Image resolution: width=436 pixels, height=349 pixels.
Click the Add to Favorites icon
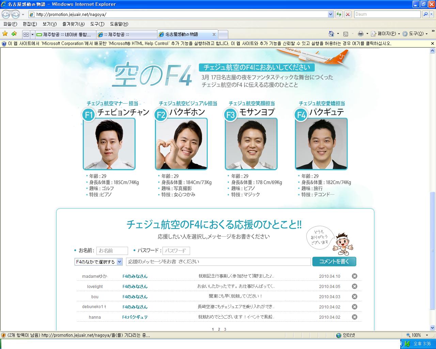[x=14, y=34]
